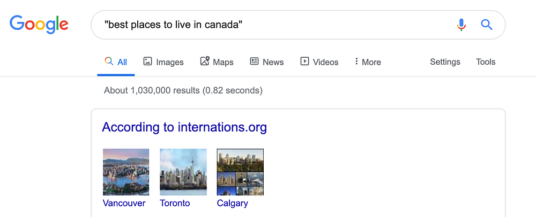The width and height of the screenshot is (536, 217).
Task: Click the All tab magnifier icon
Action: pos(109,61)
